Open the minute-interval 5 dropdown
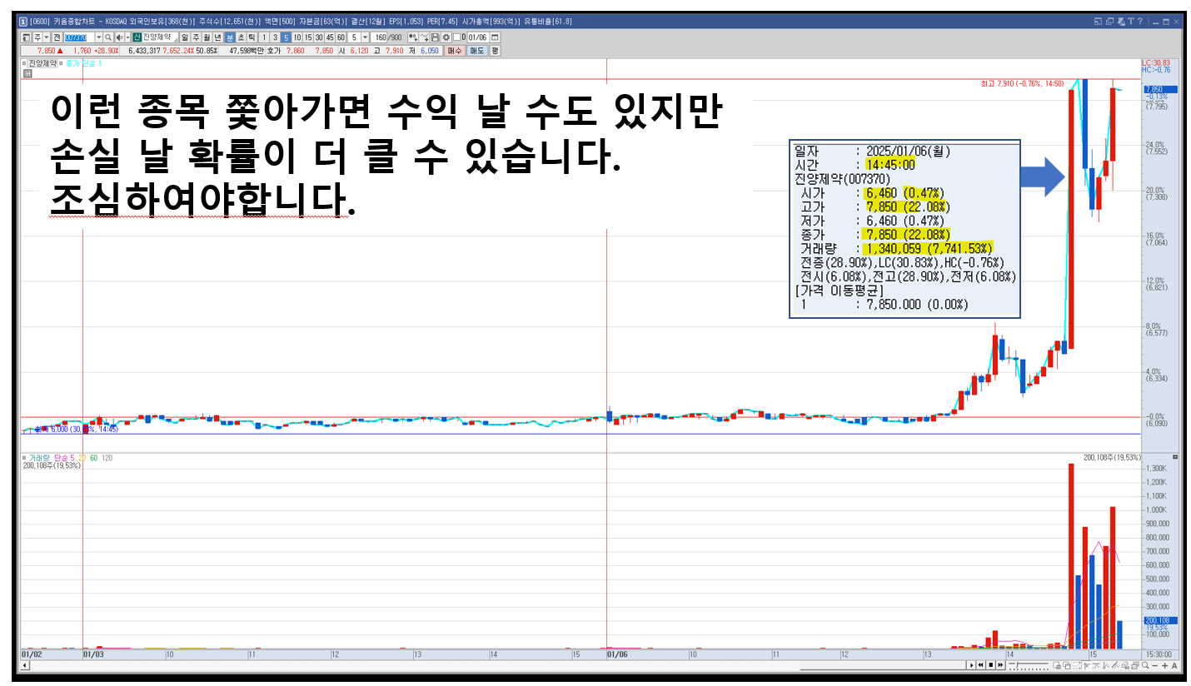Image resolution: width=1191 pixels, height=686 pixels. click(366, 38)
